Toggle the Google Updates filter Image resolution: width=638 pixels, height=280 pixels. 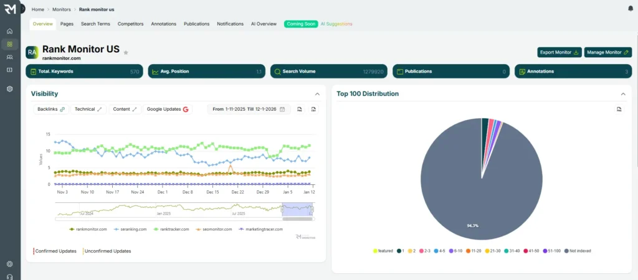pos(168,109)
